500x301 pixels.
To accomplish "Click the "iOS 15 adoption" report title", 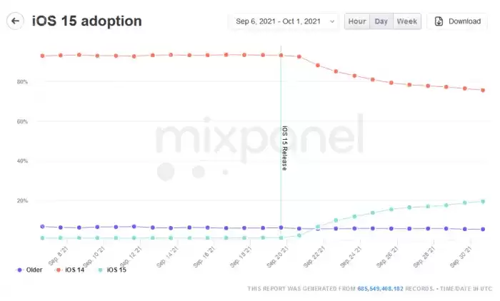I will (x=87, y=21).
